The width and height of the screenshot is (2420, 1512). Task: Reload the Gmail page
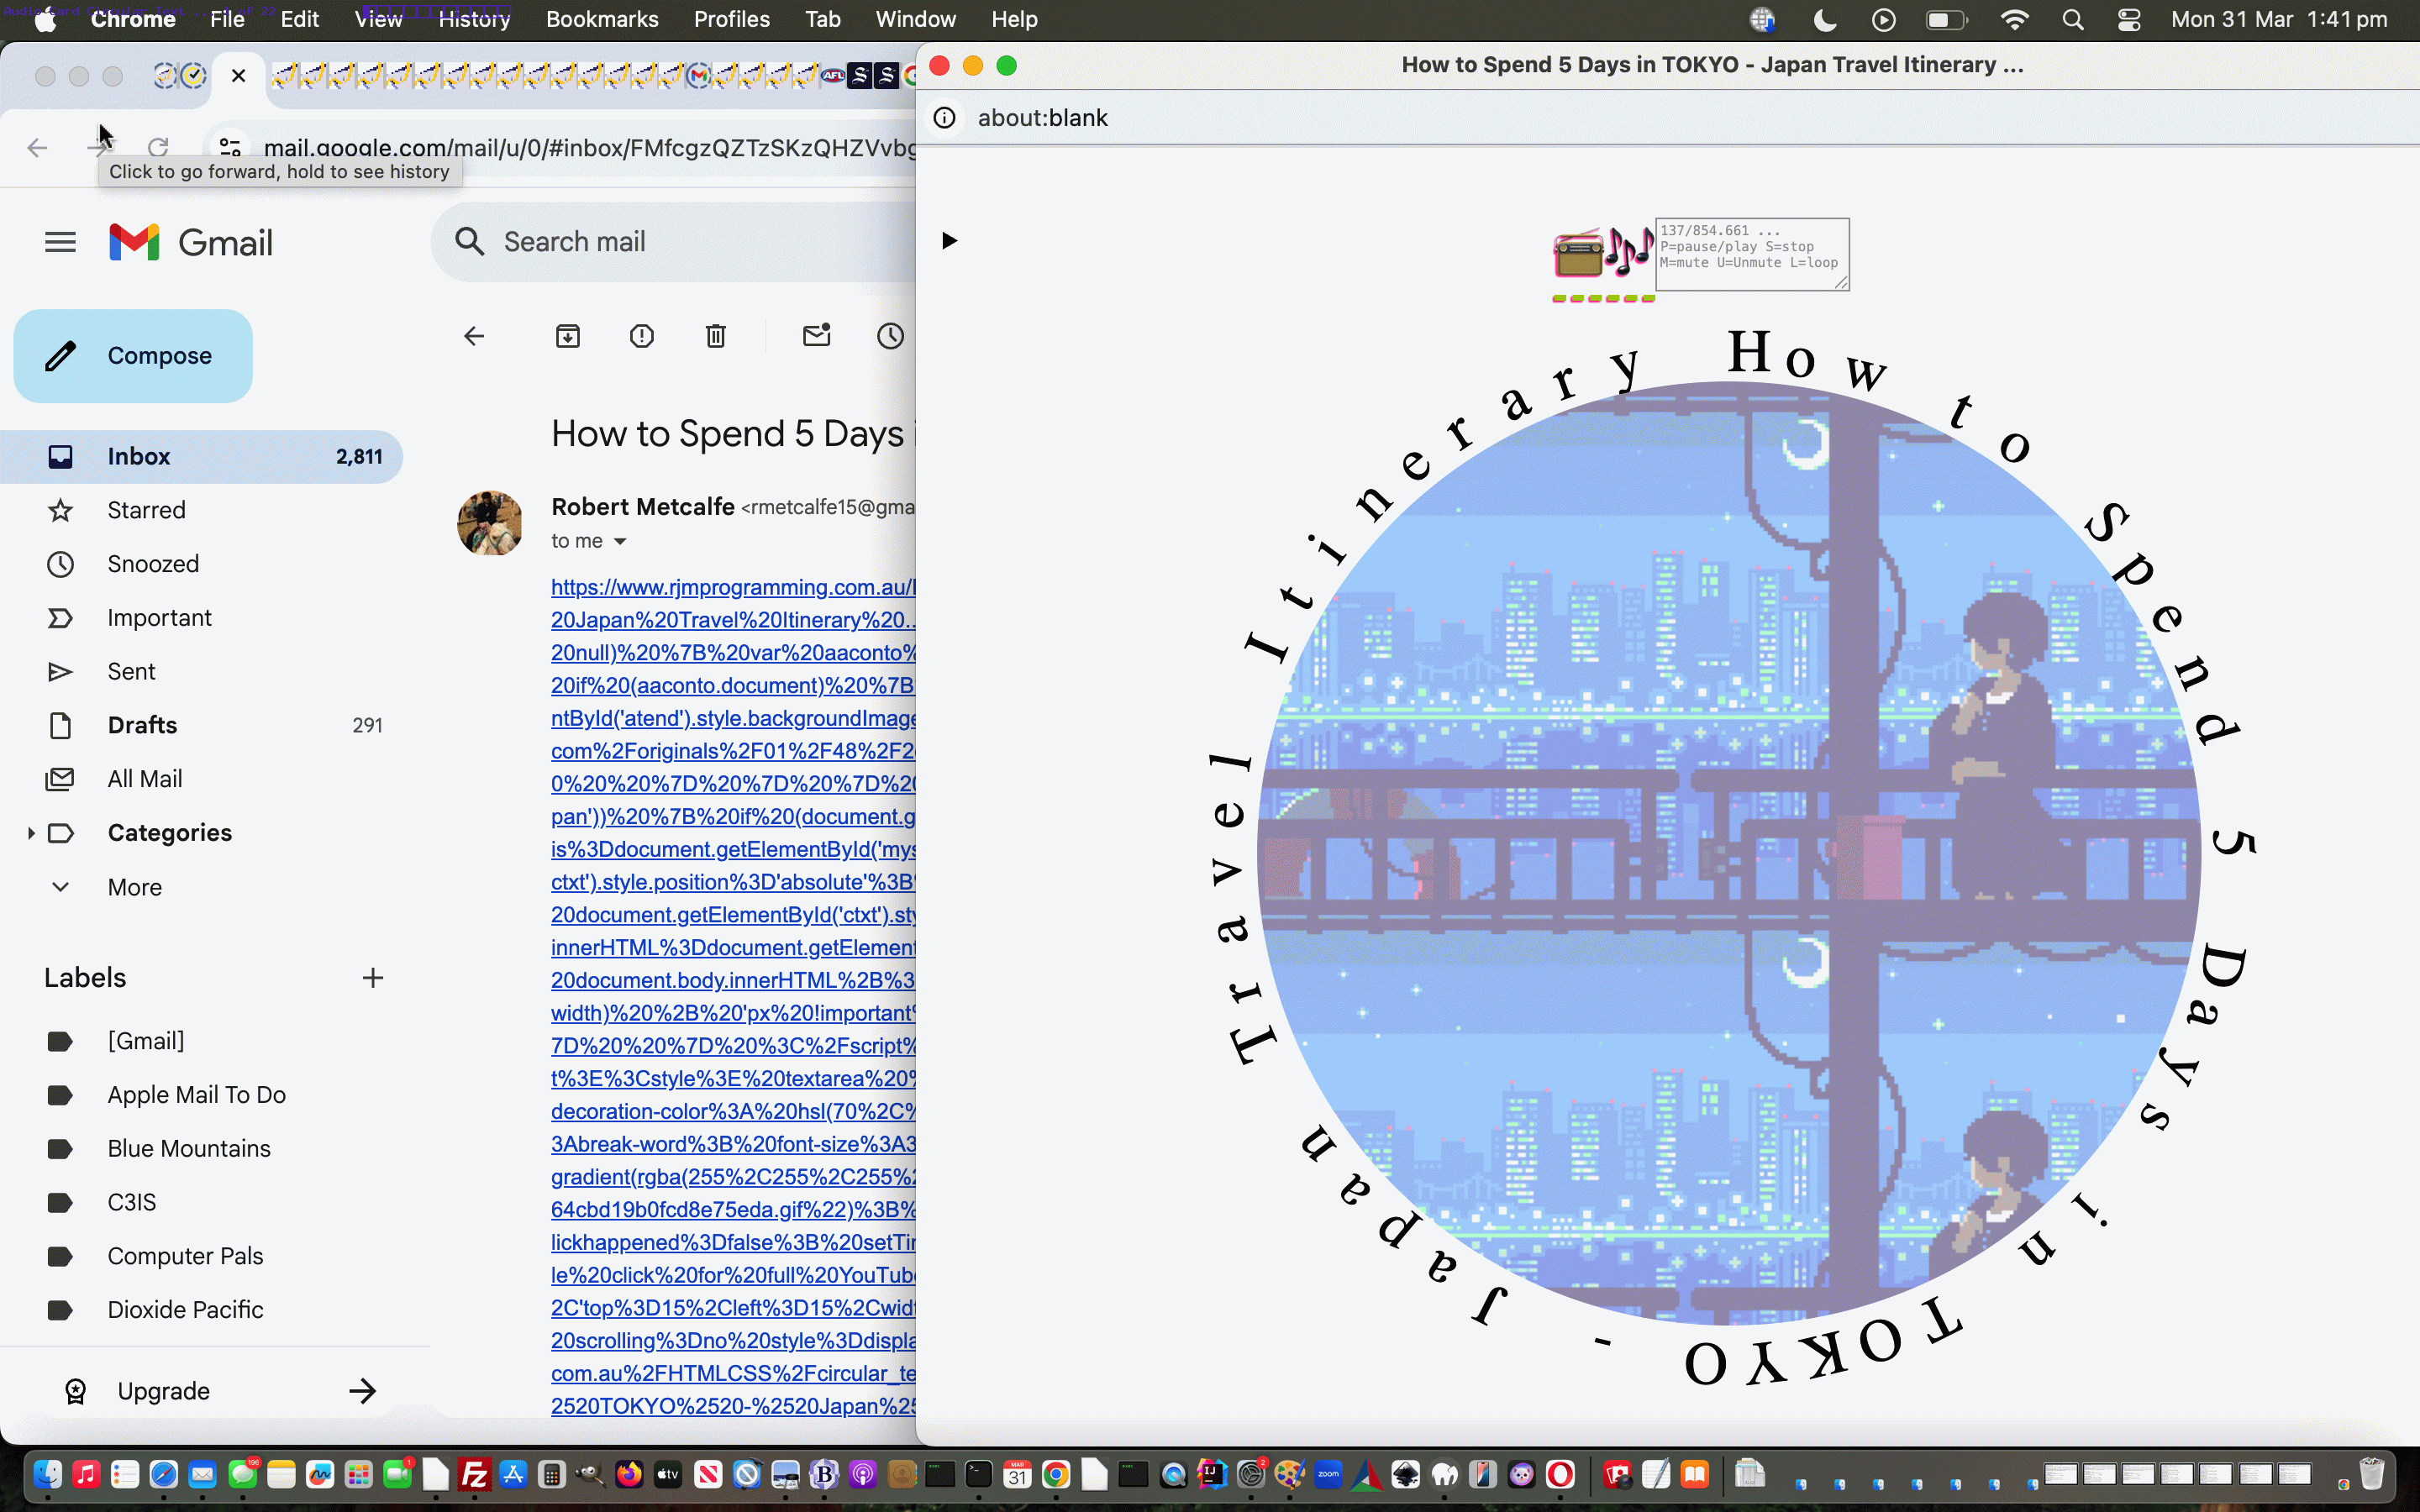pos(158,148)
